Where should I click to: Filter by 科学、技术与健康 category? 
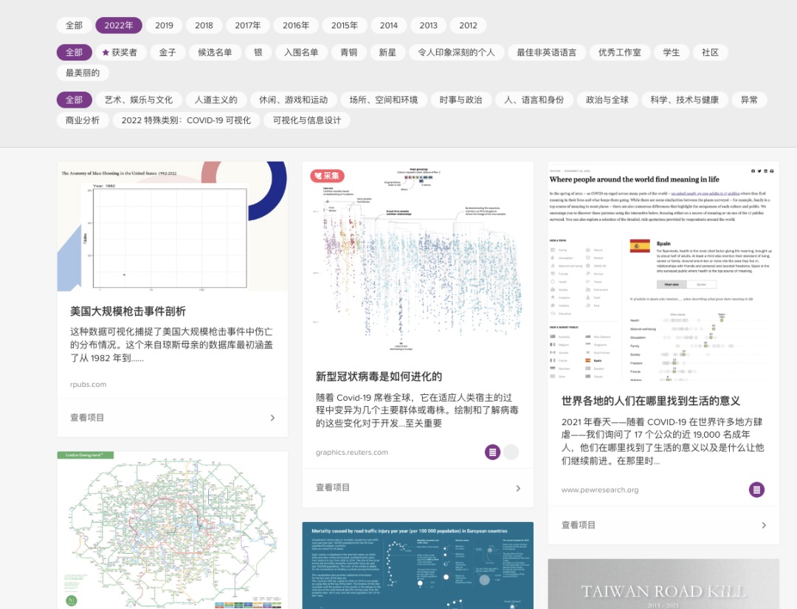[684, 100]
